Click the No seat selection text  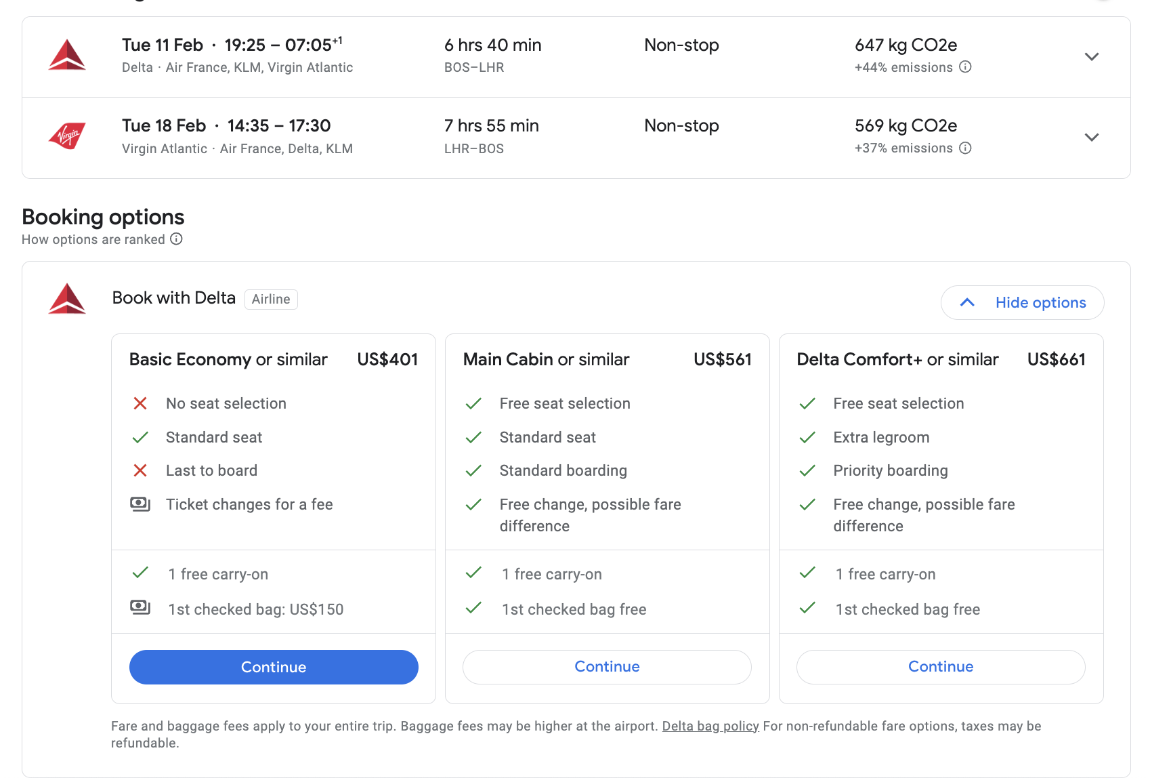pyautogui.click(x=226, y=403)
